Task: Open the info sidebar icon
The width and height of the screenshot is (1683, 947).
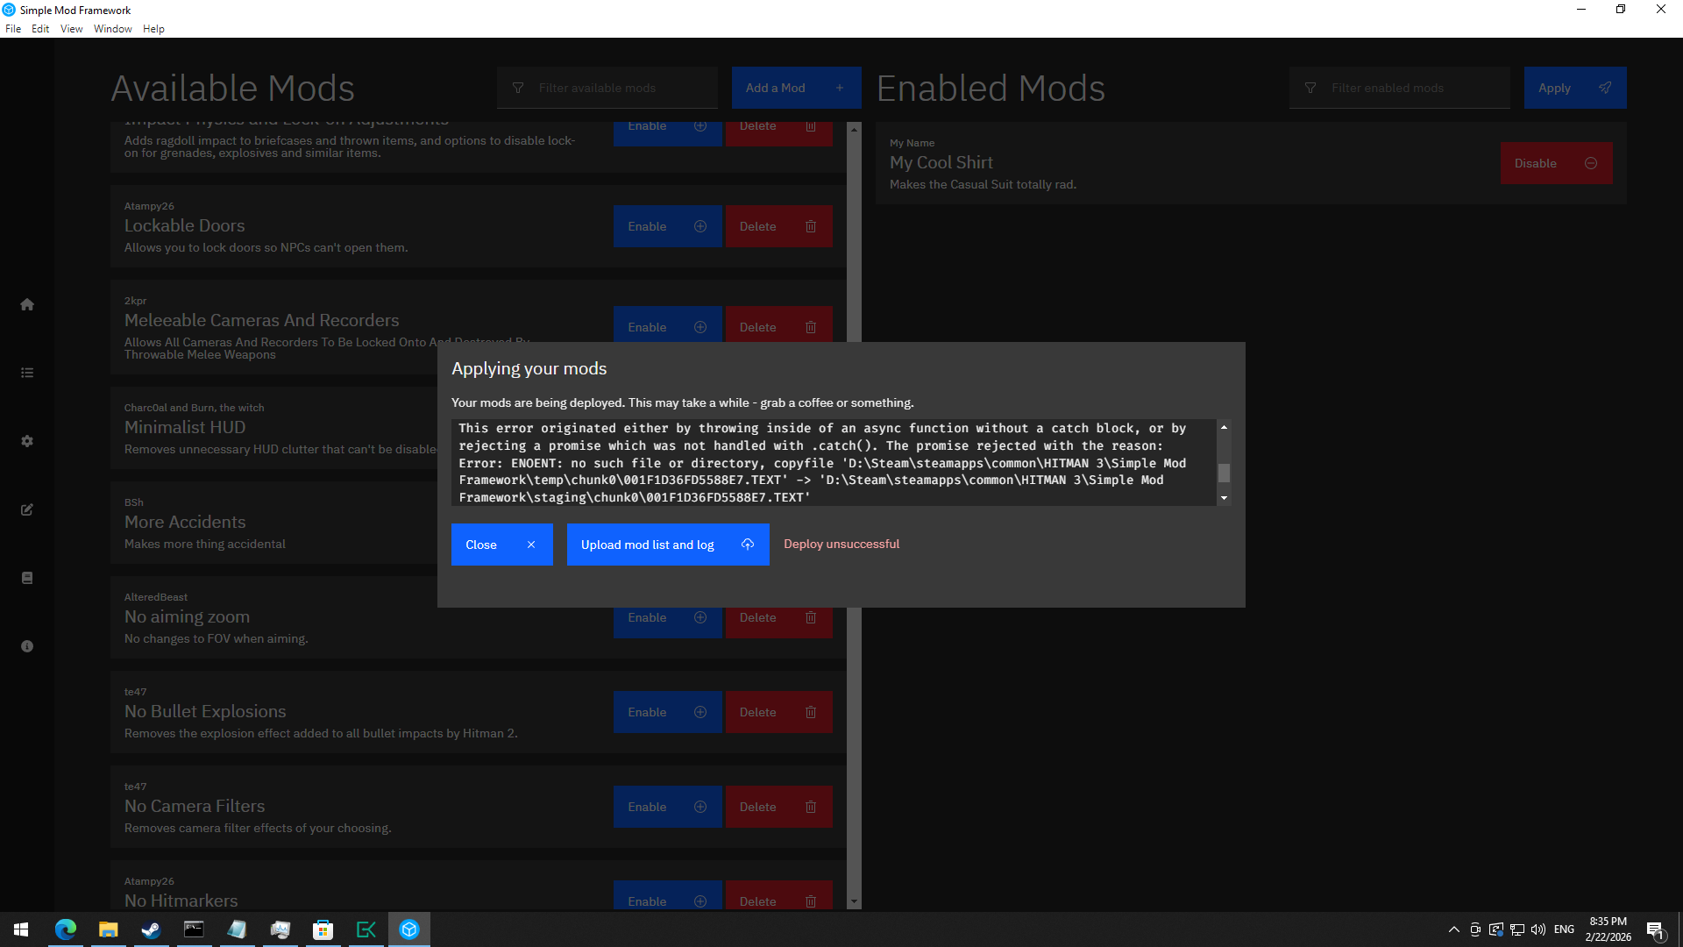Action: (x=27, y=646)
